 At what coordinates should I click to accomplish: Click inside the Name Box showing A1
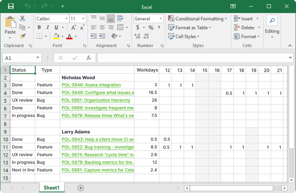click(18, 58)
